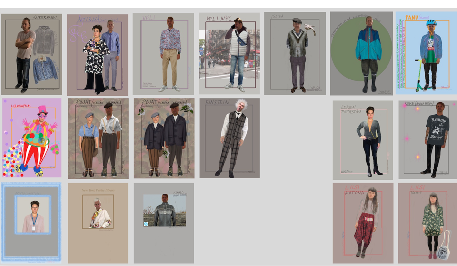Select the New York Public library thumbnail
Viewport: 457px width, 266px height.
pyautogui.click(x=98, y=223)
